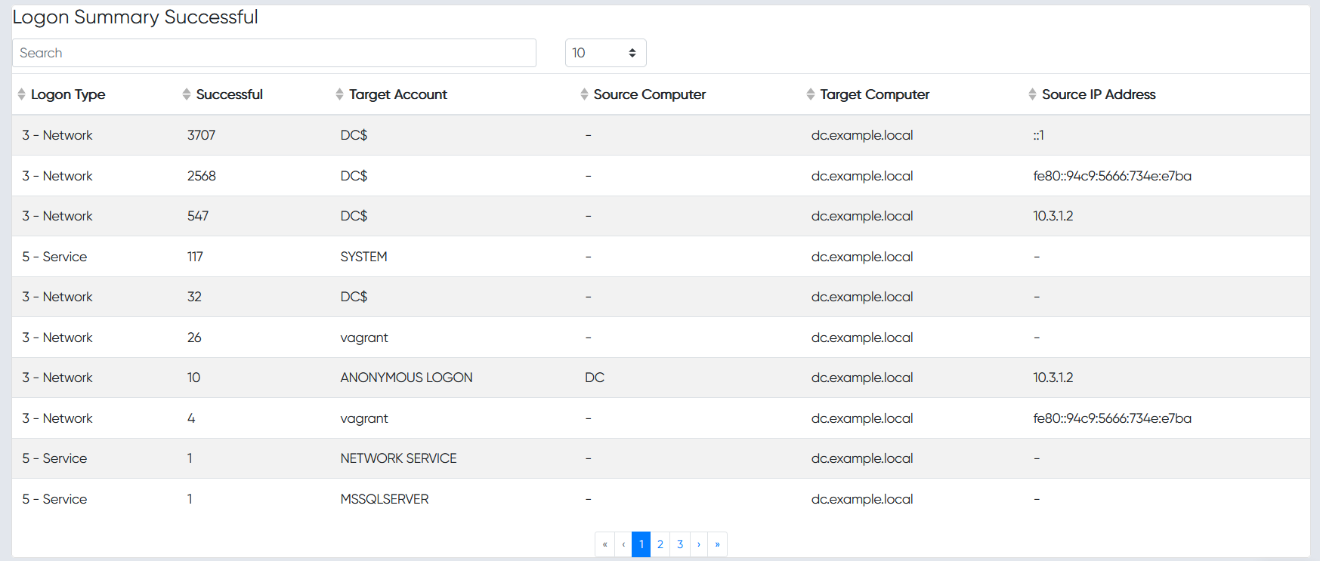Image resolution: width=1320 pixels, height=561 pixels.
Task: Click 10.3.1.2 IP in the 547 row
Action: (x=1053, y=216)
